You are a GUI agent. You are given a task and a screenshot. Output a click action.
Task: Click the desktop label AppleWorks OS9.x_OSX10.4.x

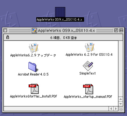tap(60, 19)
